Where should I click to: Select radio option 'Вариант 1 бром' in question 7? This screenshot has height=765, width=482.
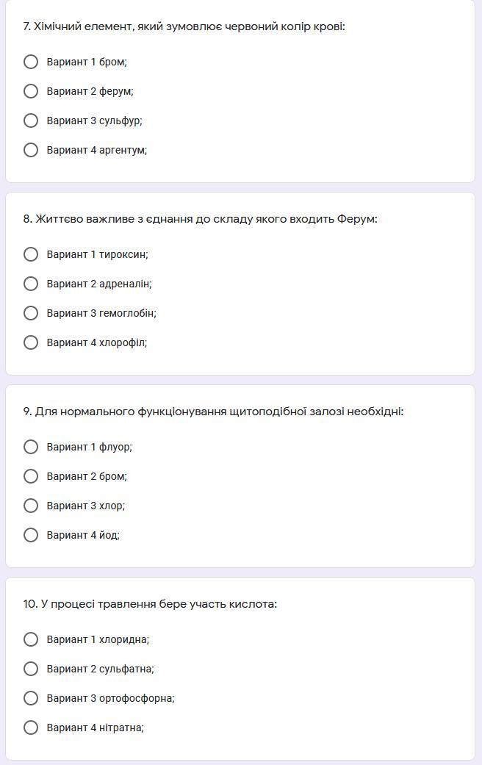coord(31,62)
